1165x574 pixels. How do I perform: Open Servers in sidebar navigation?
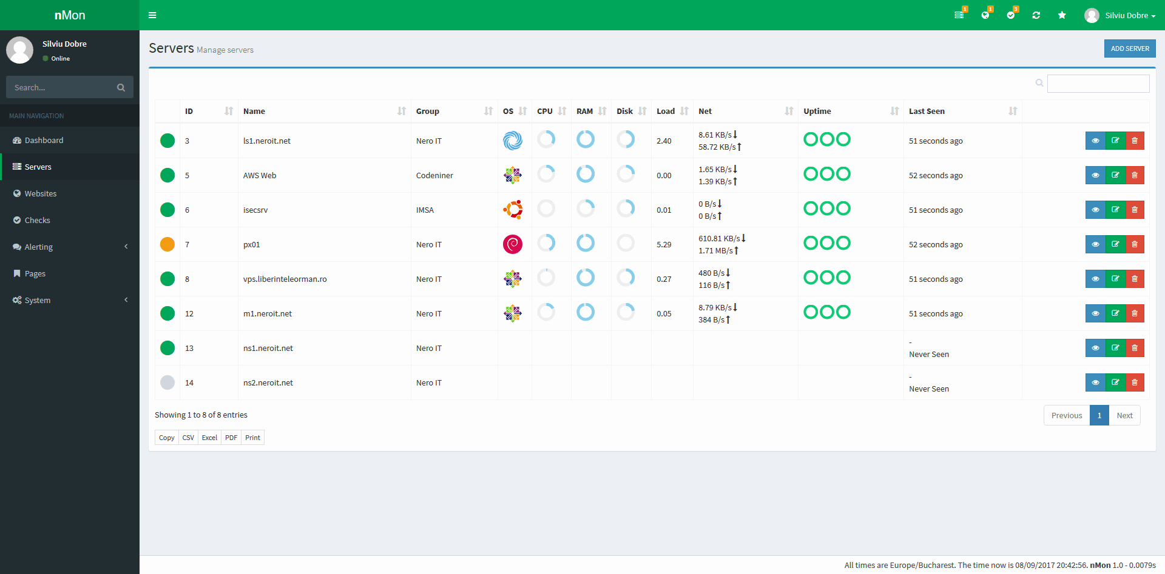pos(70,167)
